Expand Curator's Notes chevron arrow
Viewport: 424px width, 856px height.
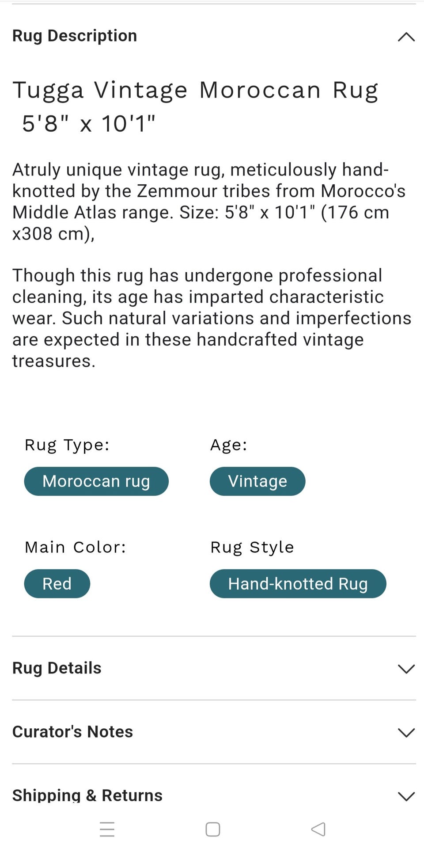[x=406, y=732]
